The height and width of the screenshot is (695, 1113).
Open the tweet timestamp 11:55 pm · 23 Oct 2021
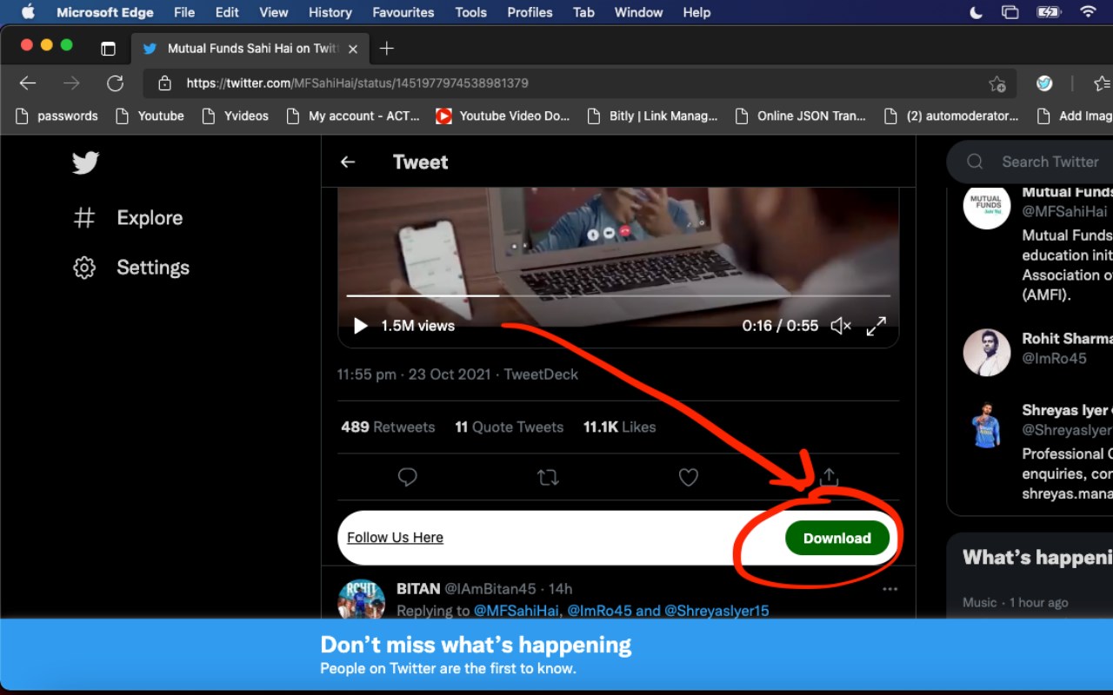tap(415, 374)
